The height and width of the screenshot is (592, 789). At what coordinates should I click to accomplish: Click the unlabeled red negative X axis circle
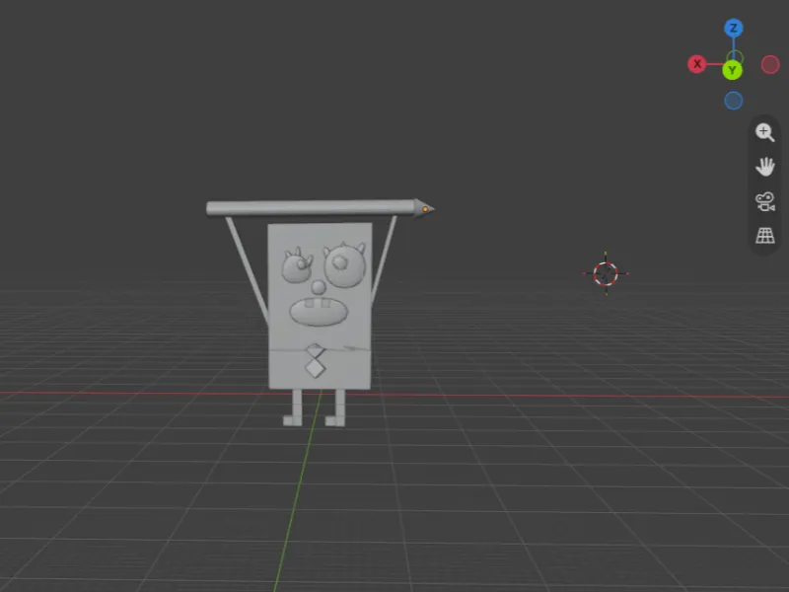pyautogui.click(x=770, y=64)
